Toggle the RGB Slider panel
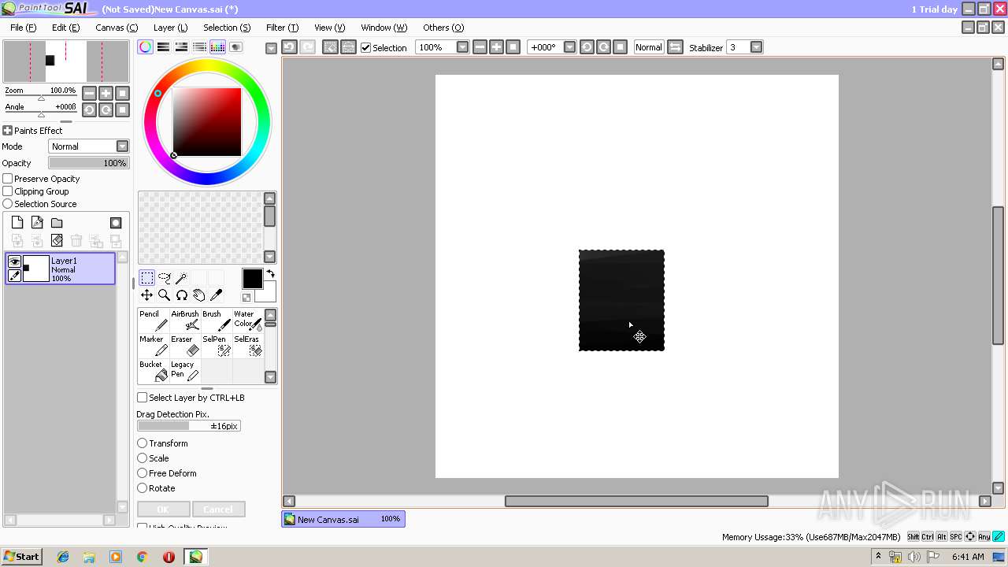 (163, 47)
